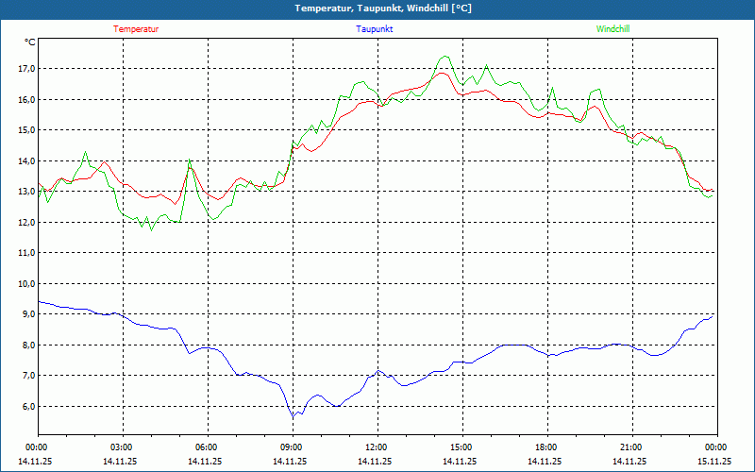Viewport: 755px width, 472px height.
Task: Click the °C unit label above the y-axis
Action: (30, 42)
